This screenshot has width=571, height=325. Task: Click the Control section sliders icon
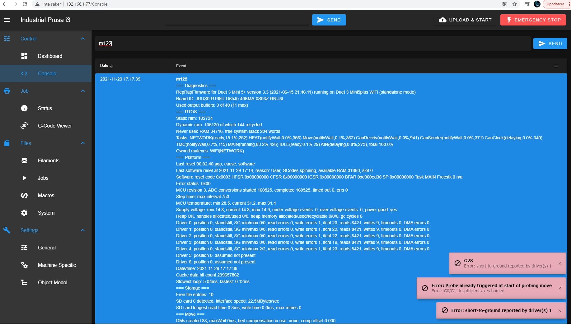coord(7,39)
